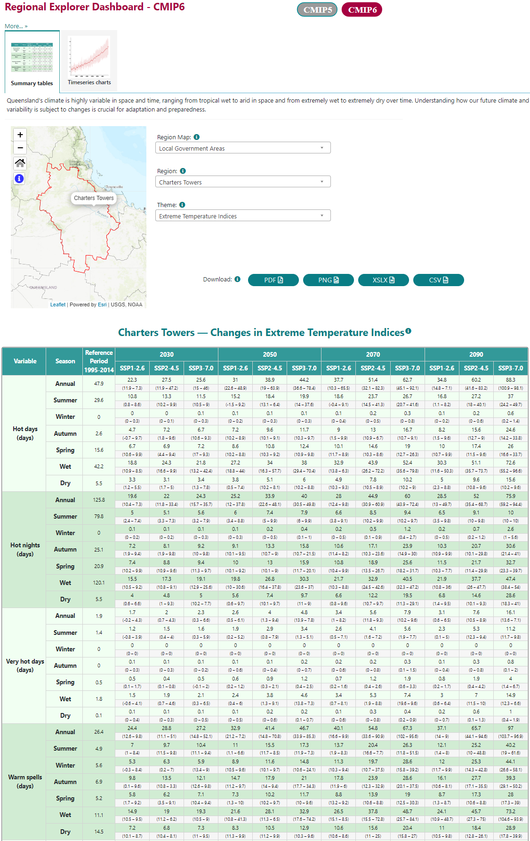Screen dimensions: 530x841
Task: Click the Reference Period 1995-2014 header
Action: pyautogui.click(x=99, y=361)
